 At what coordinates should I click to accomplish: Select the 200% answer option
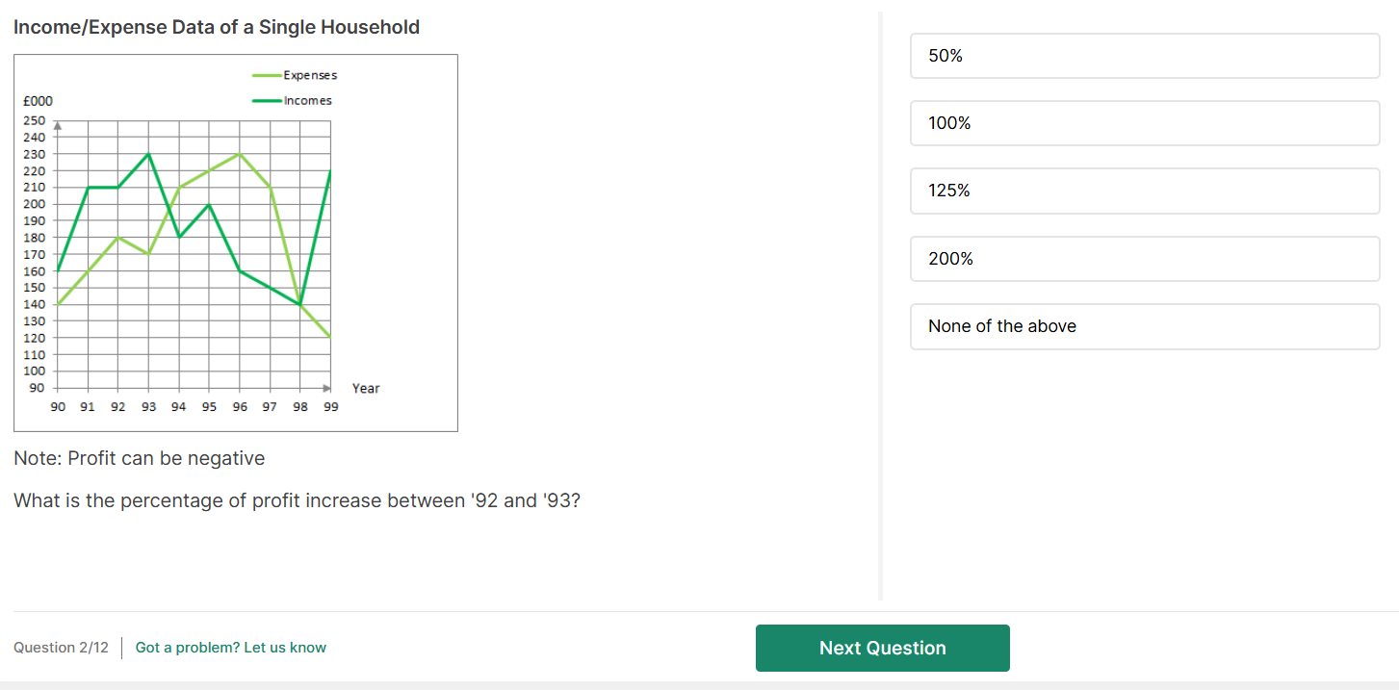click(1144, 259)
